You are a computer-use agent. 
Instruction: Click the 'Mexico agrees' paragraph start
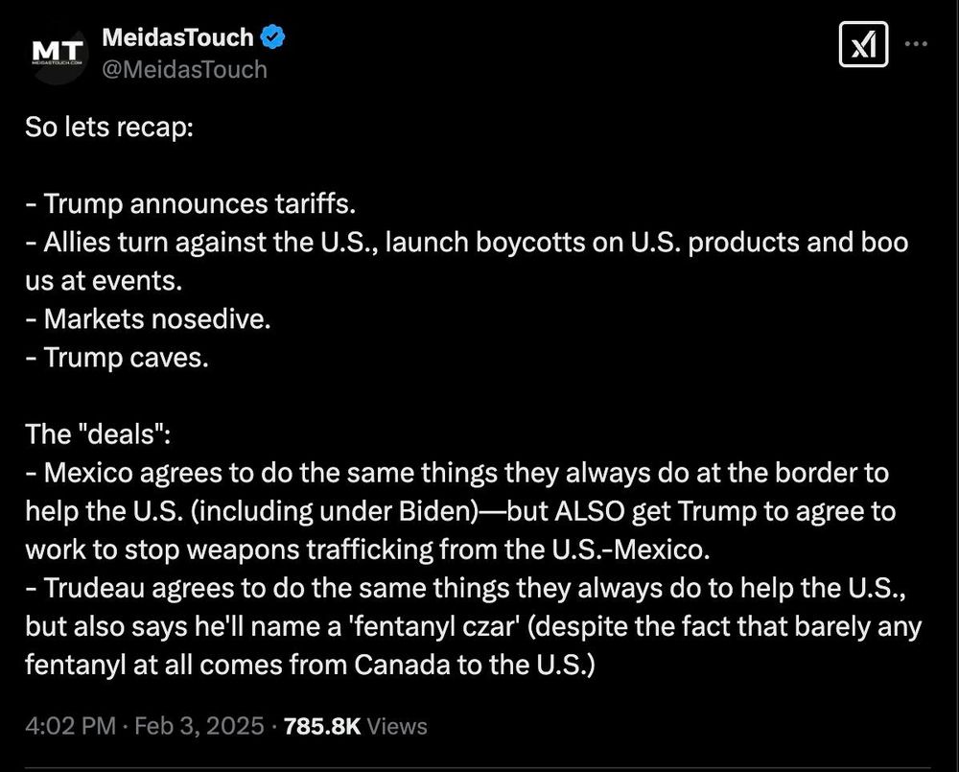tap(127, 473)
